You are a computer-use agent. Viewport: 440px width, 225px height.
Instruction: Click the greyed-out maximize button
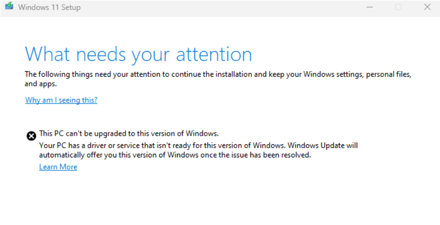[x=398, y=7]
